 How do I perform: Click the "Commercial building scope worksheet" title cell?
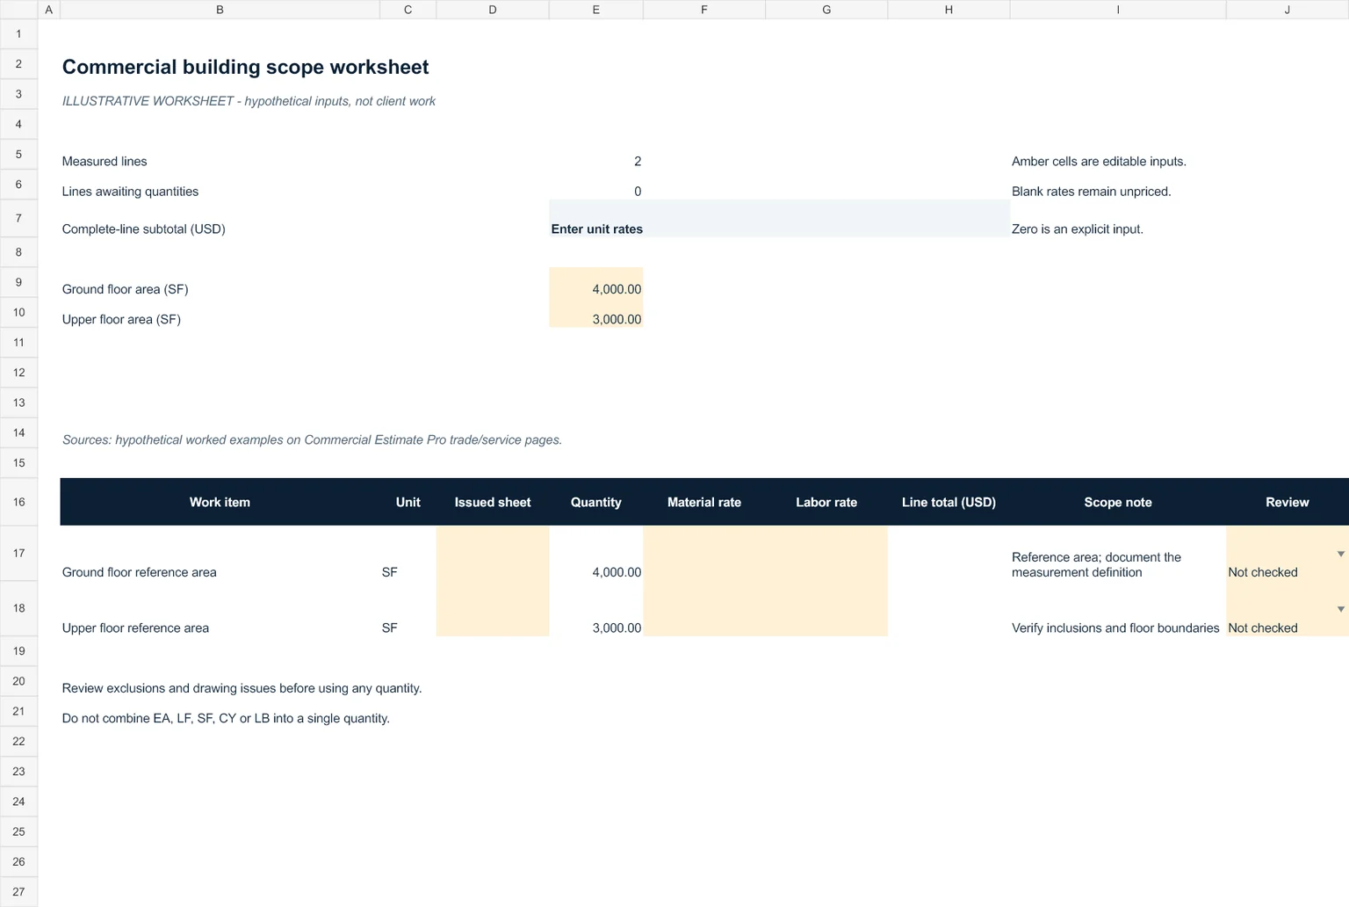click(246, 67)
